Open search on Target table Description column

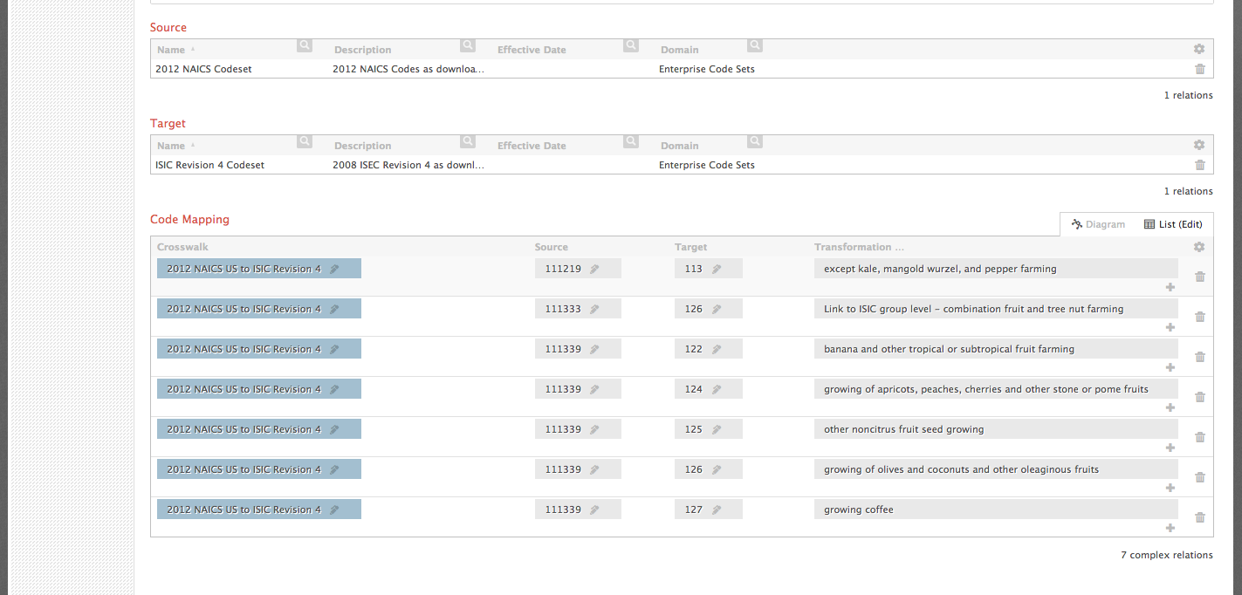(468, 141)
